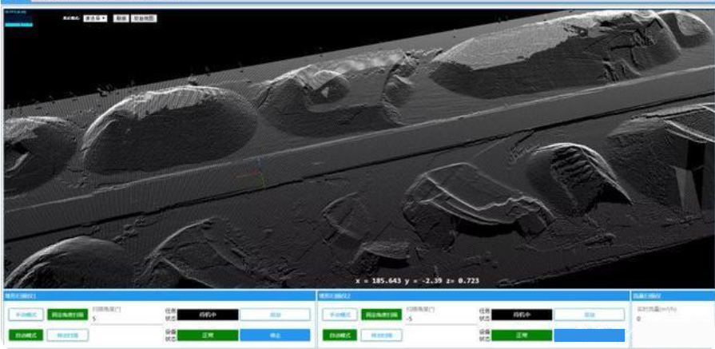
Task: Select 手动模式 in the second scanner panel
Action: tap(339, 315)
